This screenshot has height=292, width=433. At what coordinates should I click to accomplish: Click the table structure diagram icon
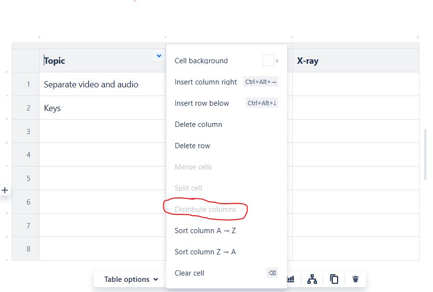312,279
